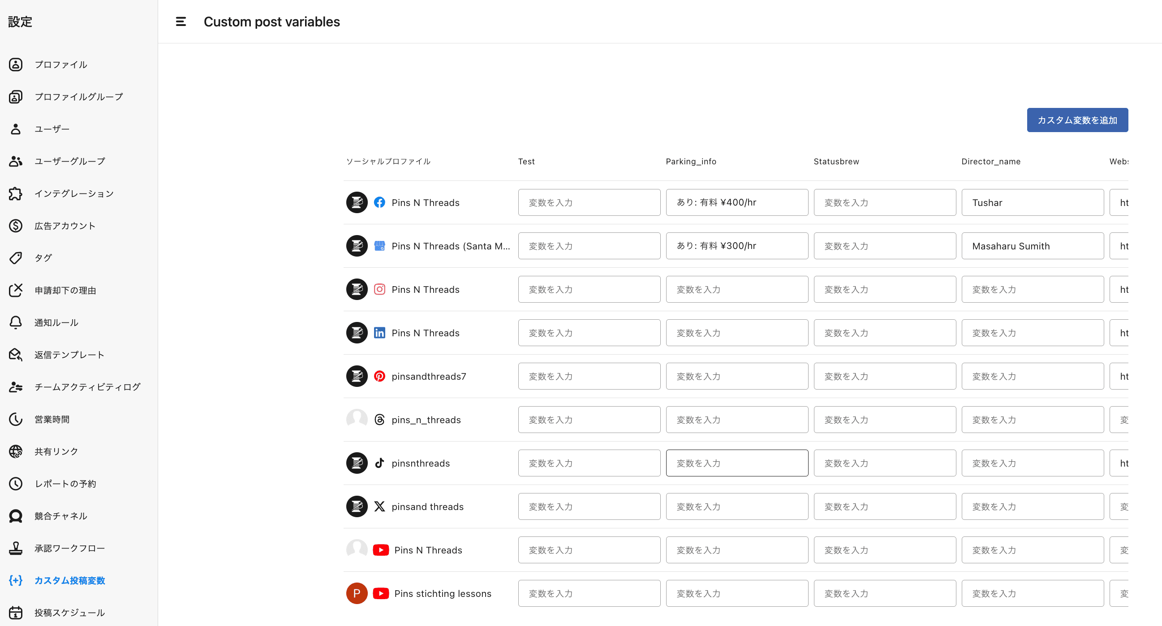Go to 広告アカウント in sidebar

65,226
